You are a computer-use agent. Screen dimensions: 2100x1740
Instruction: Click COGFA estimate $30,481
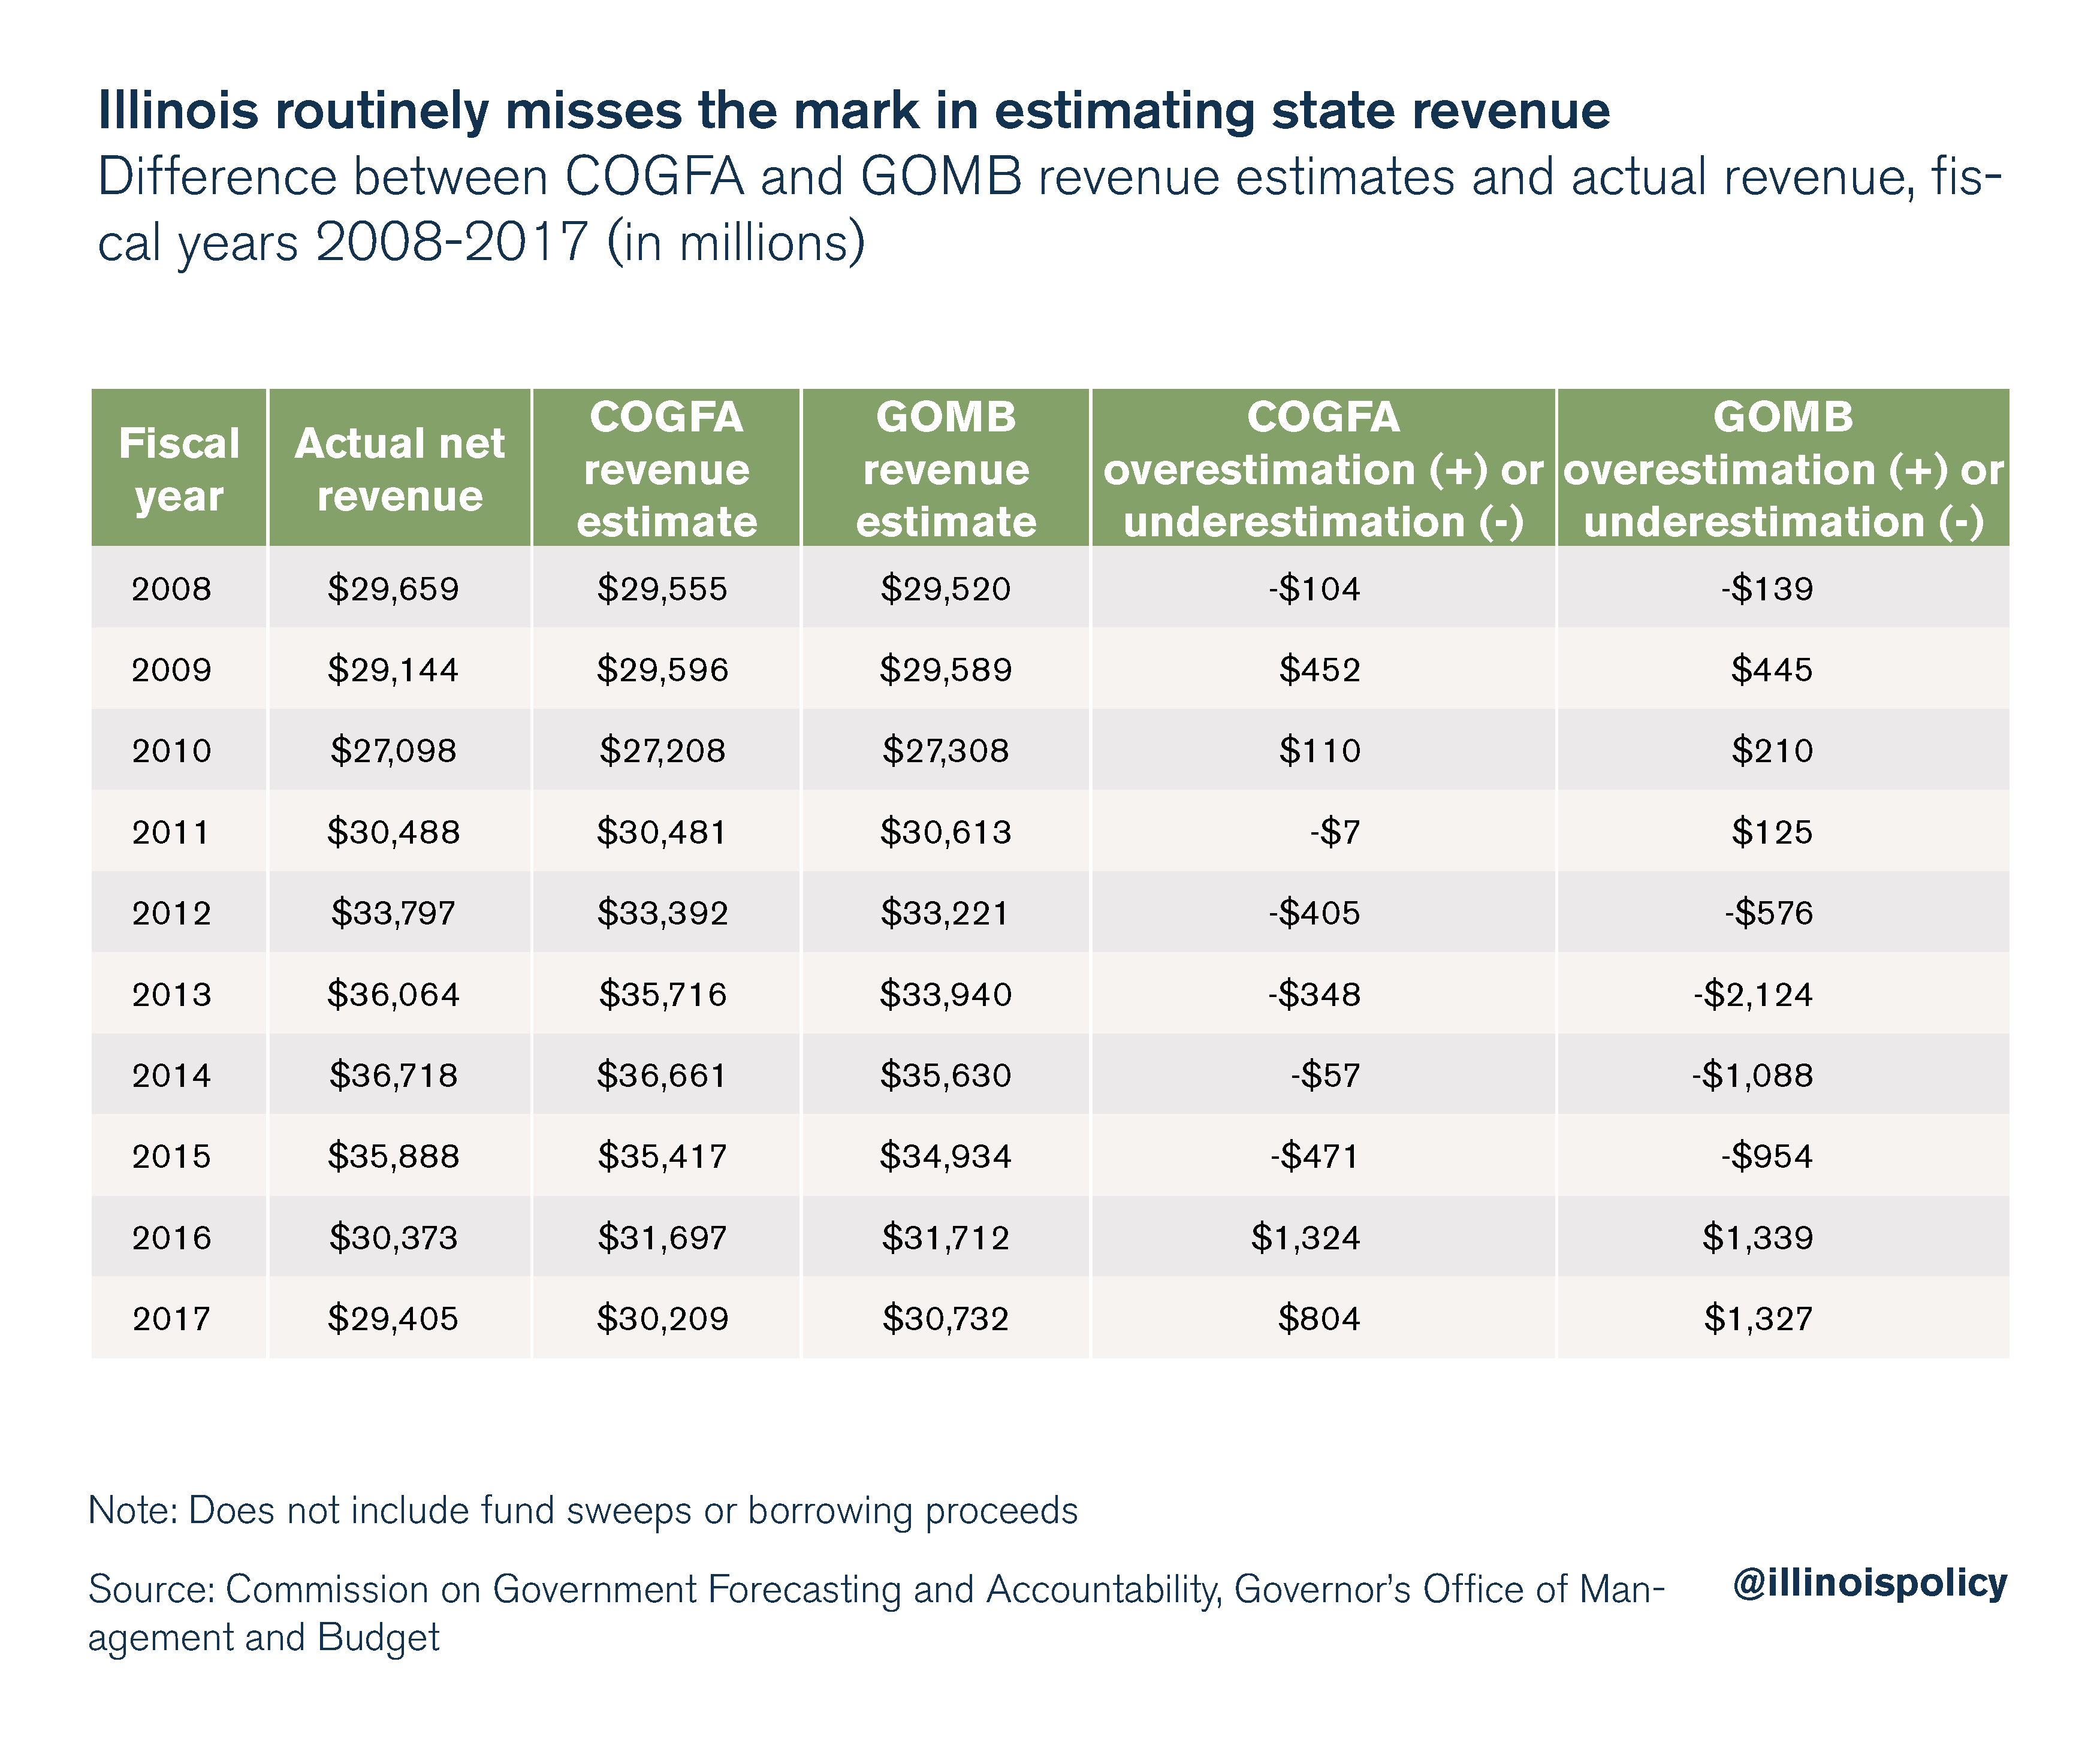pos(662,831)
